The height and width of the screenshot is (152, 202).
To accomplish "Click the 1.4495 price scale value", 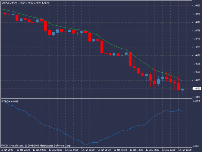I will point(197,97).
